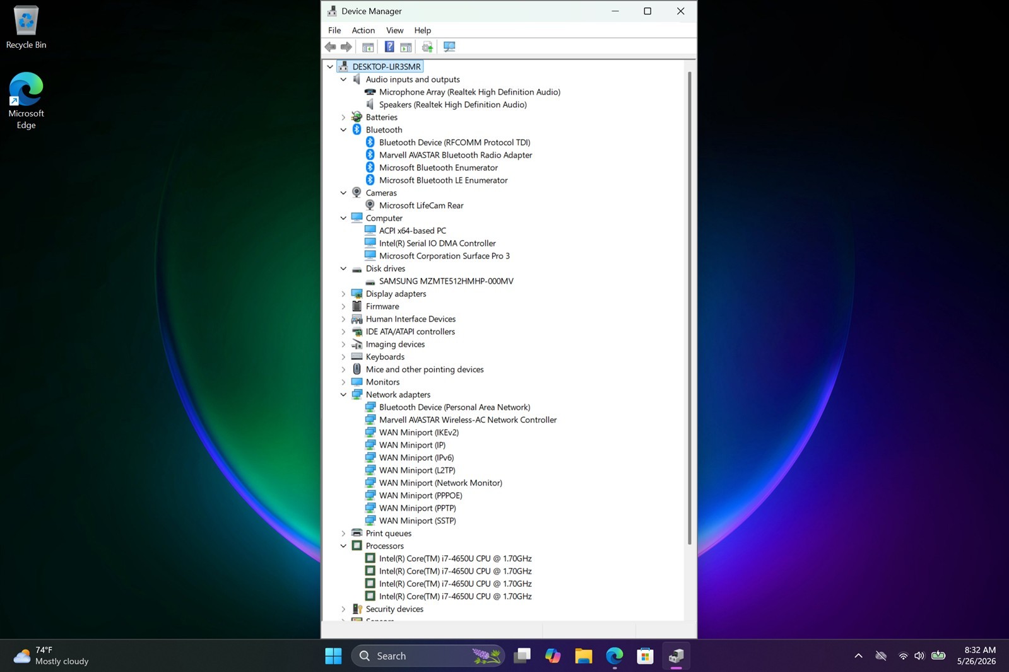Viewport: 1009px width, 672px height.
Task: Click the Marvell AVASTAR Bluetooth Radio Adapter icon
Action: [370, 155]
